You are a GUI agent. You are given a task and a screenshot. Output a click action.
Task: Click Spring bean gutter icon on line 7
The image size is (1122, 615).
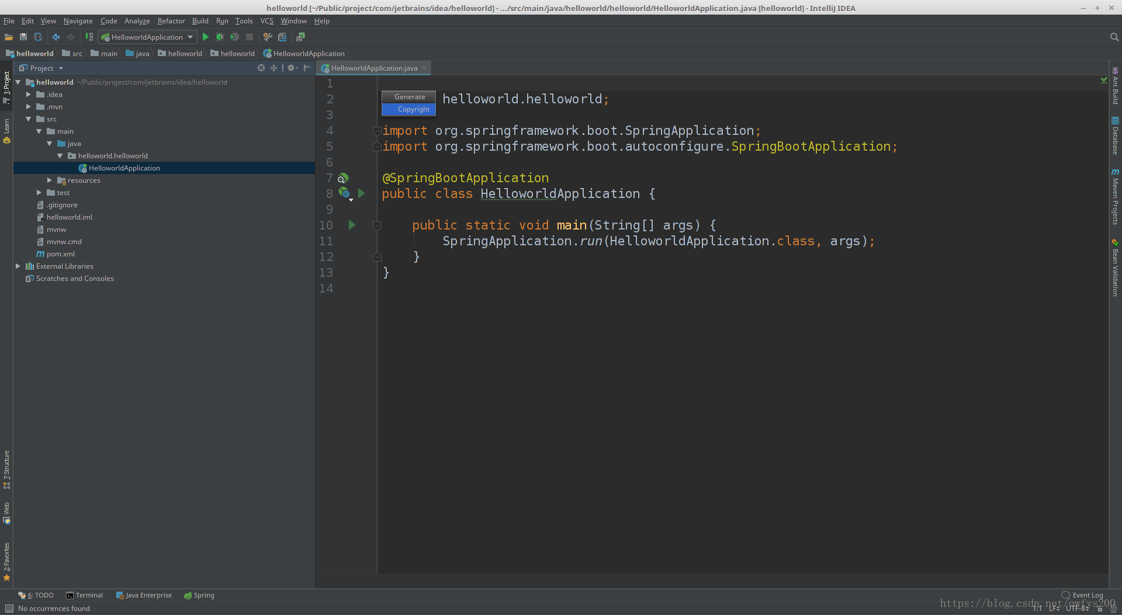click(x=343, y=178)
